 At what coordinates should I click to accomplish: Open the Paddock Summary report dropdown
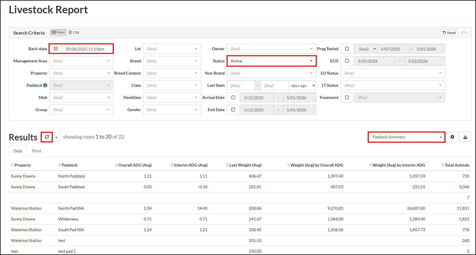click(406, 137)
